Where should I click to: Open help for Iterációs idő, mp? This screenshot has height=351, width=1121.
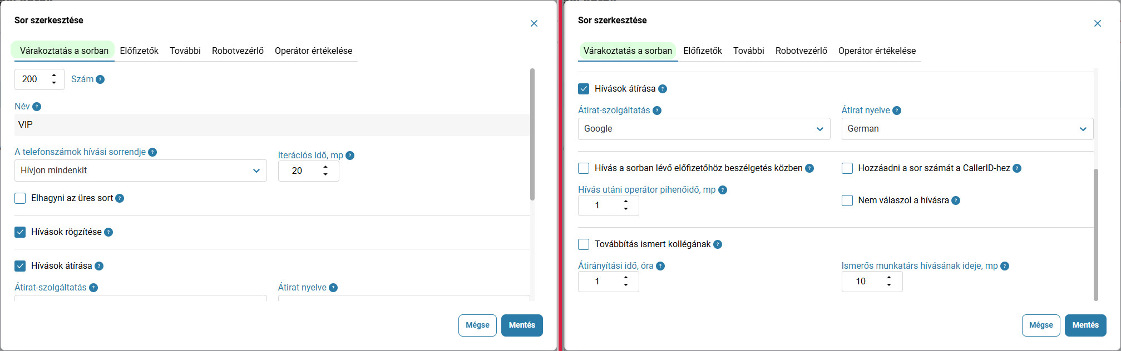pyautogui.click(x=350, y=156)
